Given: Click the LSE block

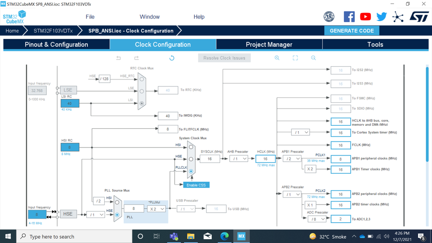Looking at the screenshot, I should [x=68, y=90].
